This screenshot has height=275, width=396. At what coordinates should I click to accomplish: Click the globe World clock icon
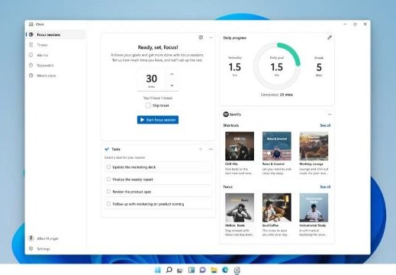(x=31, y=76)
